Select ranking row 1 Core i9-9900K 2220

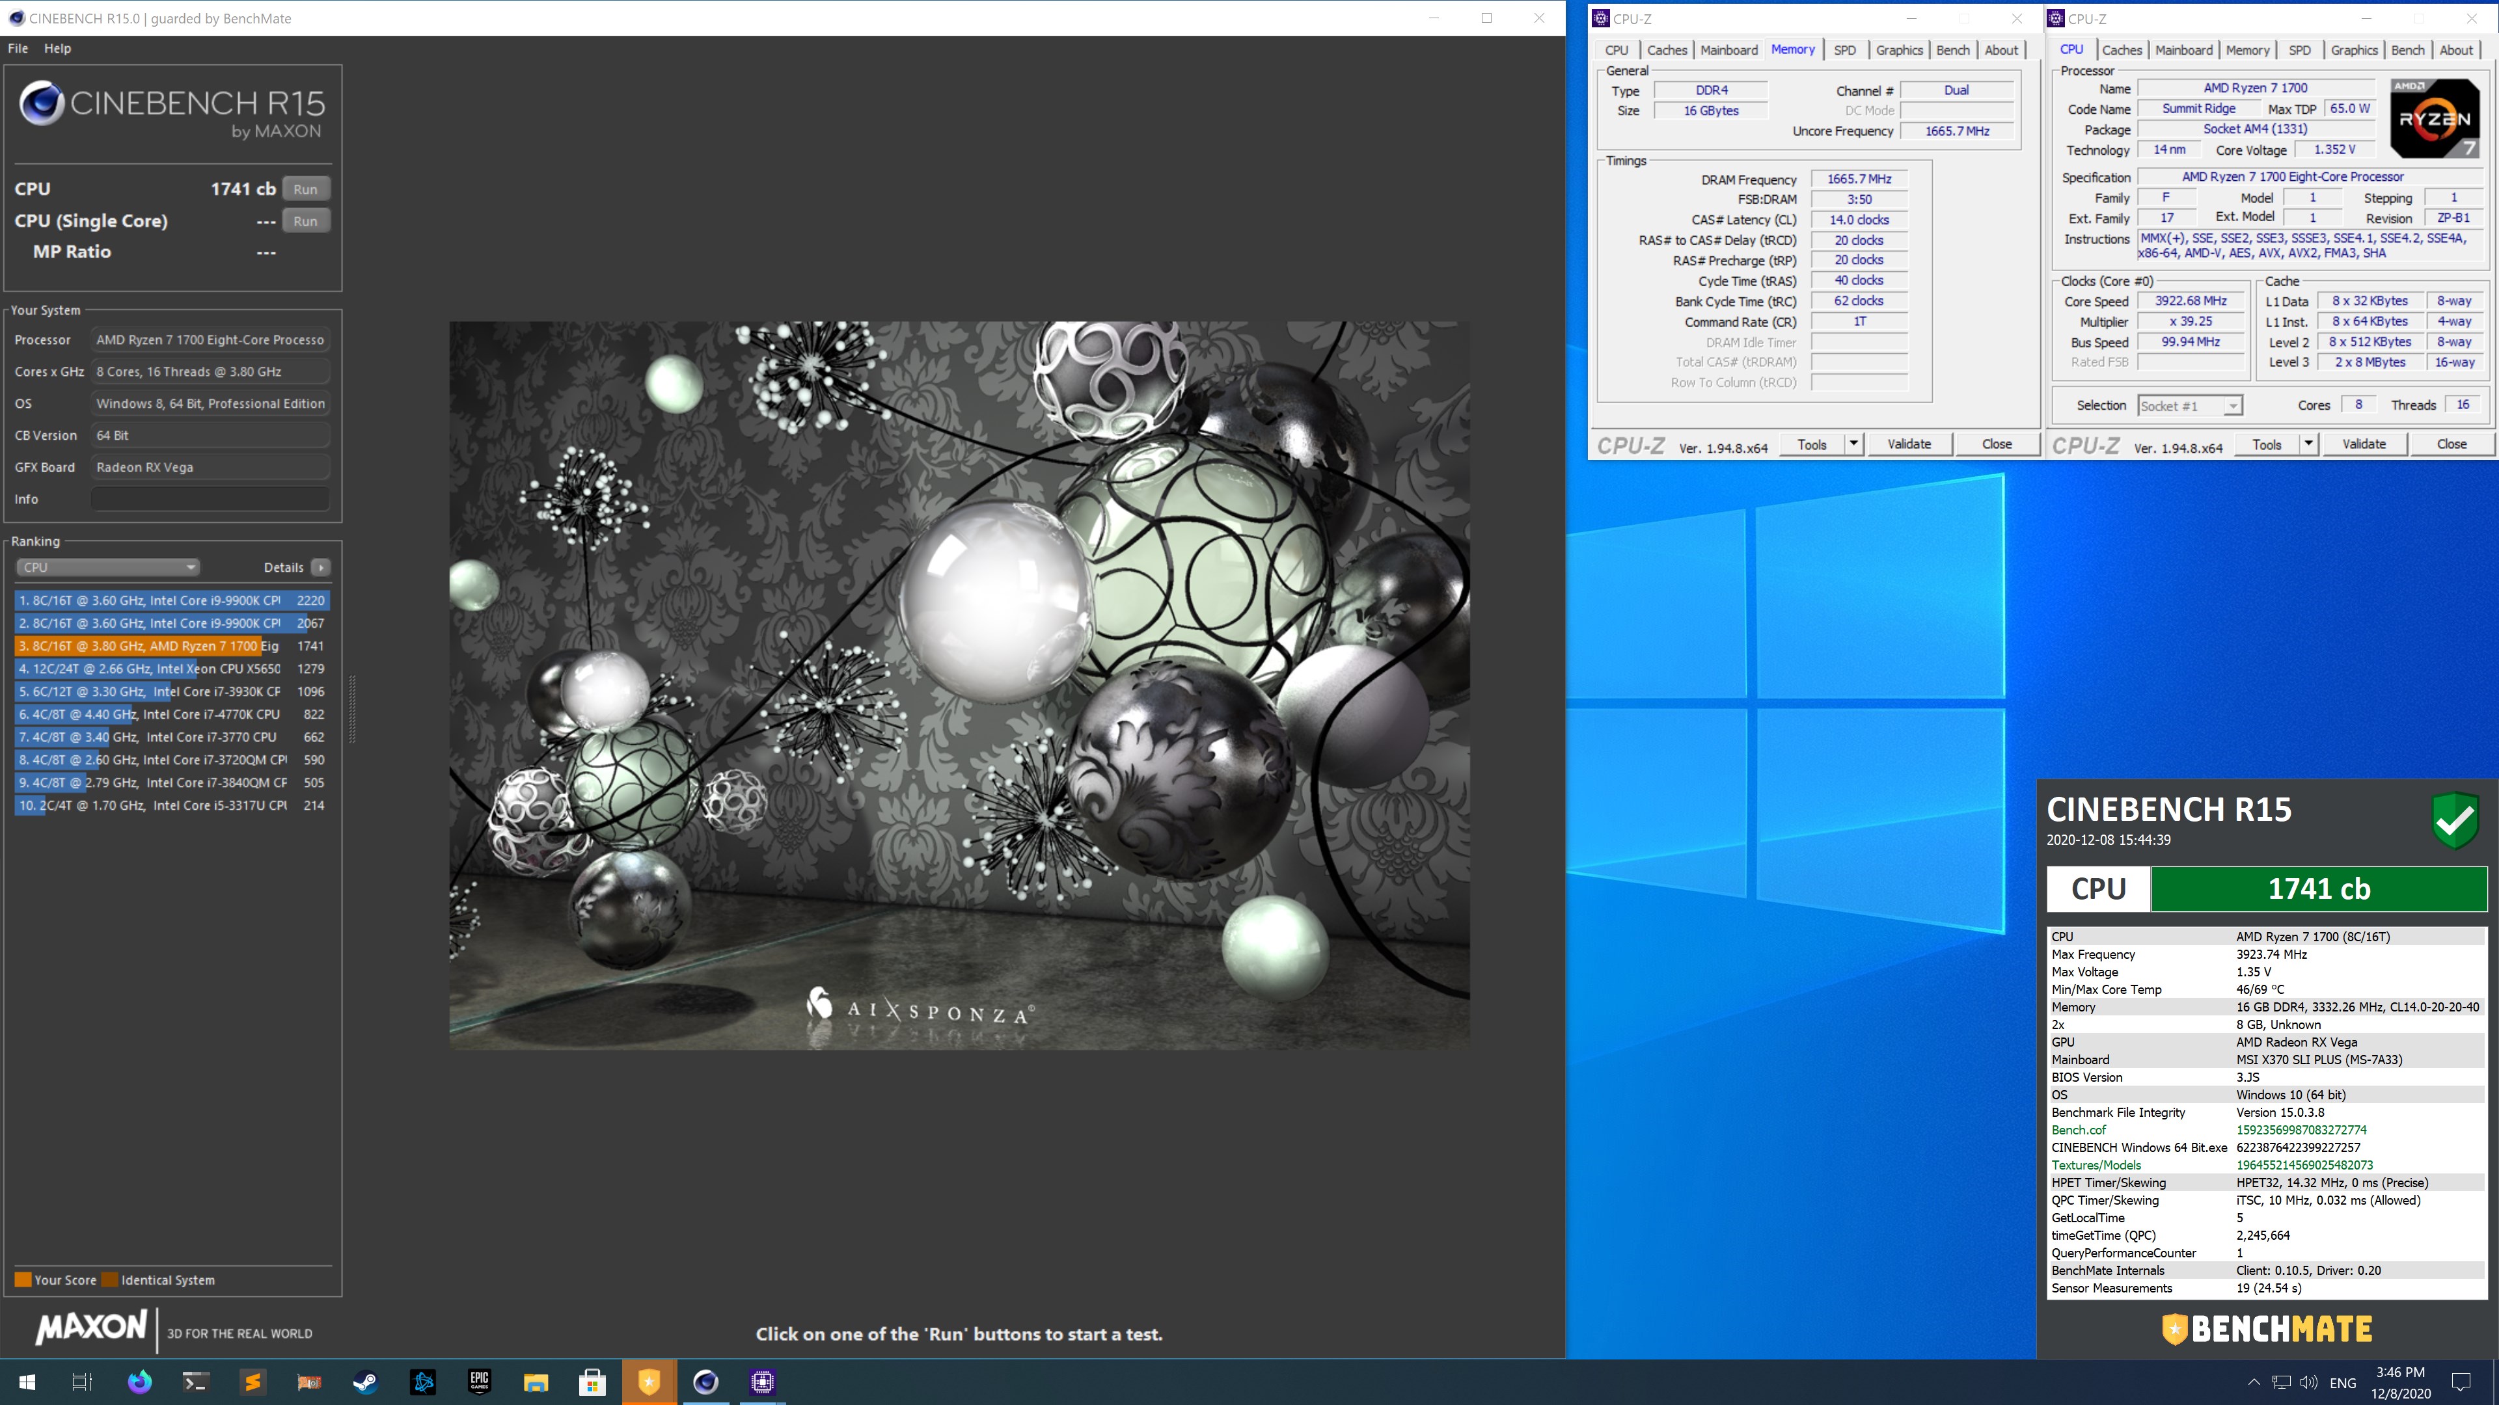(172, 600)
